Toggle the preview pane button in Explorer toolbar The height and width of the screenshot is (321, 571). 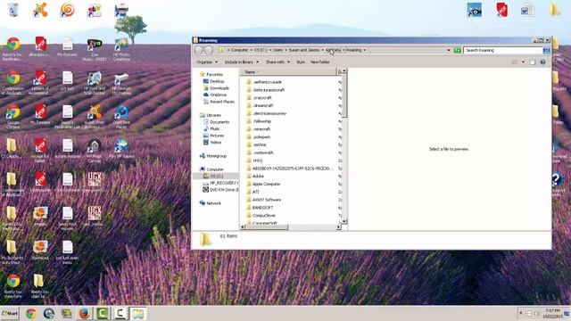[x=533, y=62]
